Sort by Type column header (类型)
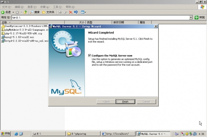The height and width of the screenshot is (137, 207). 99,22
